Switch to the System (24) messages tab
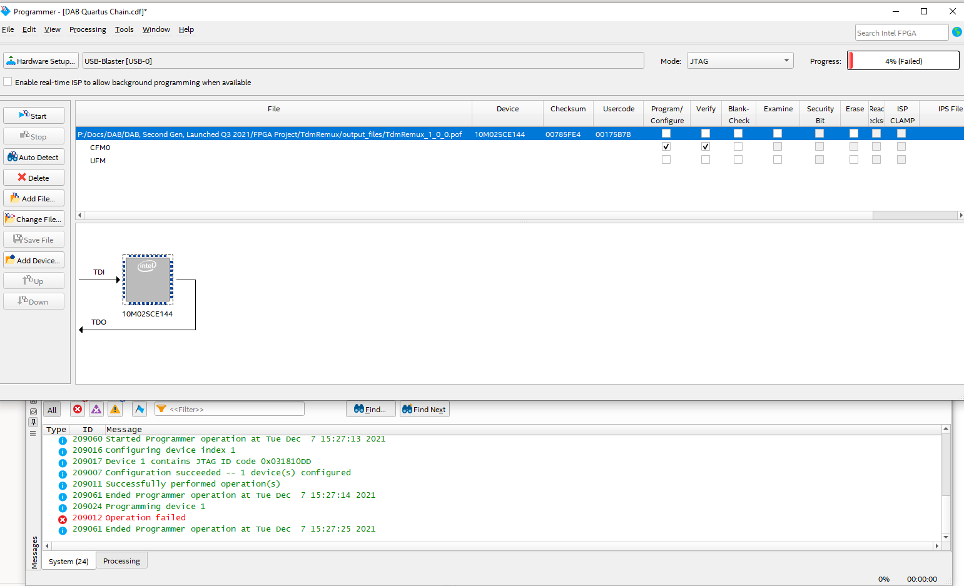The width and height of the screenshot is (964, 586). click(69, 561)
